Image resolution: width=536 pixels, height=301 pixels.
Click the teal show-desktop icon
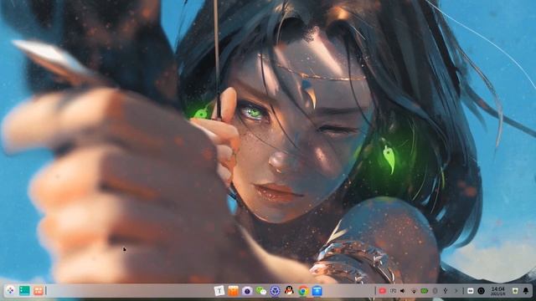click(24, 291)
